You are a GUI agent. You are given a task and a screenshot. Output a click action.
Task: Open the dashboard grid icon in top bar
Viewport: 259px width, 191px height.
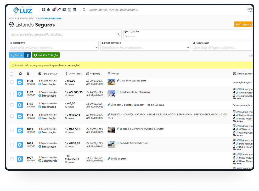click(x=44, y=10)
